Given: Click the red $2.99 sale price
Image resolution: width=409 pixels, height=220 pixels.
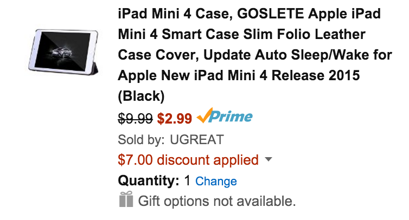Looking at the screenshot, I should 175,119.
